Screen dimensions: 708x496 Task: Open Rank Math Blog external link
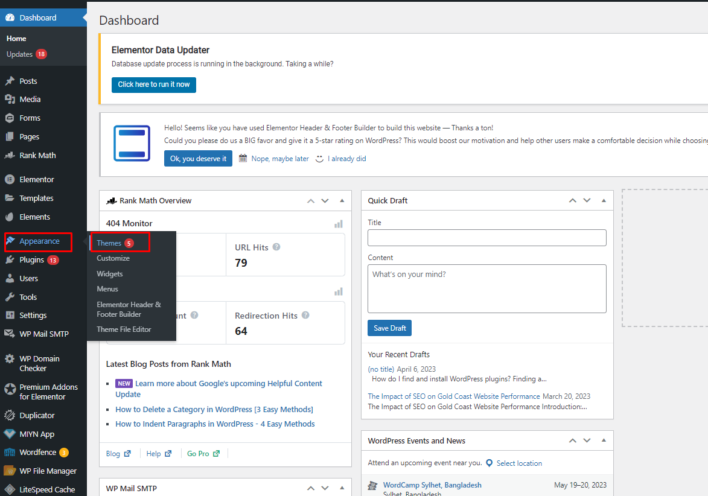[x=118, y=454]
